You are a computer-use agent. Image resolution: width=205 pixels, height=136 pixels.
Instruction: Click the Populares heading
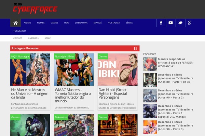[150, 54]
